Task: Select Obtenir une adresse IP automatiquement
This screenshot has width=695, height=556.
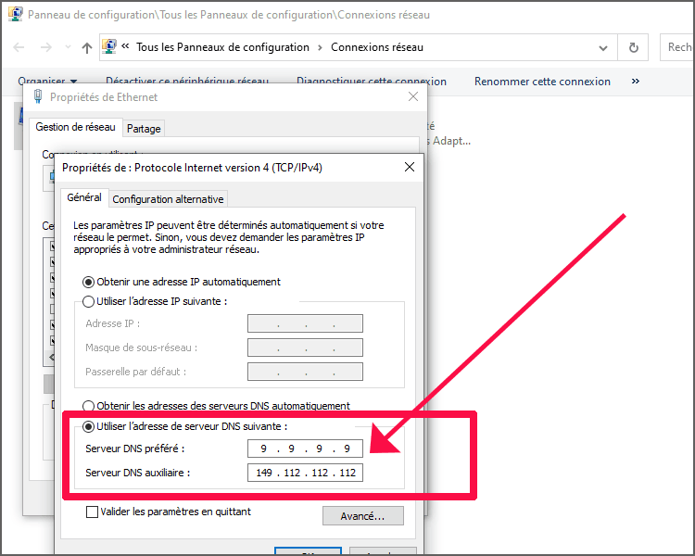Action: coord(182,282)
